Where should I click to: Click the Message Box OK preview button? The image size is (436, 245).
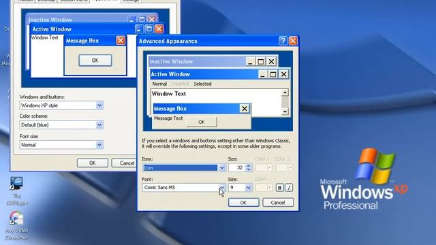202,122
